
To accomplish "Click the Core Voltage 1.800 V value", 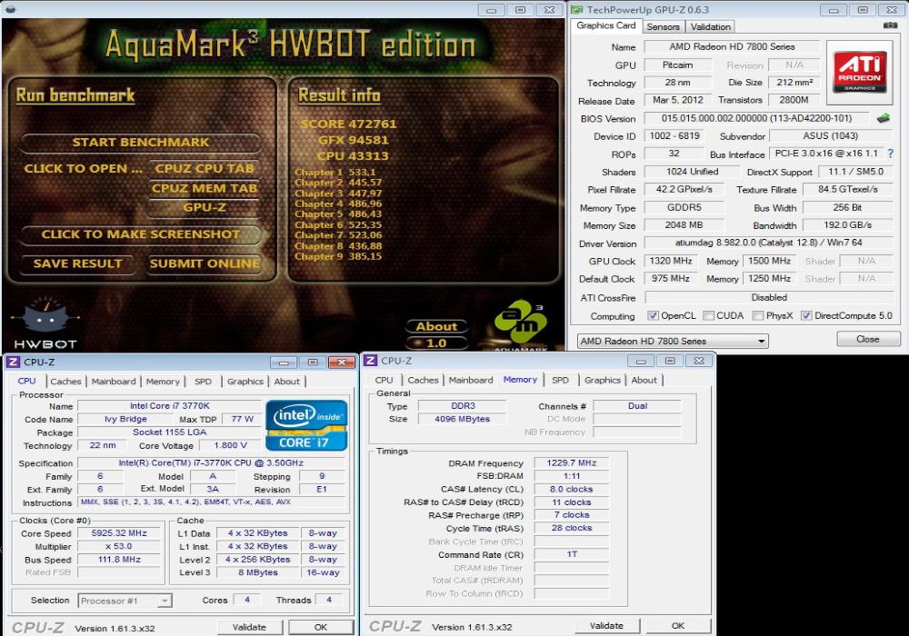I will pyautogui.click(x=230, y=445).
